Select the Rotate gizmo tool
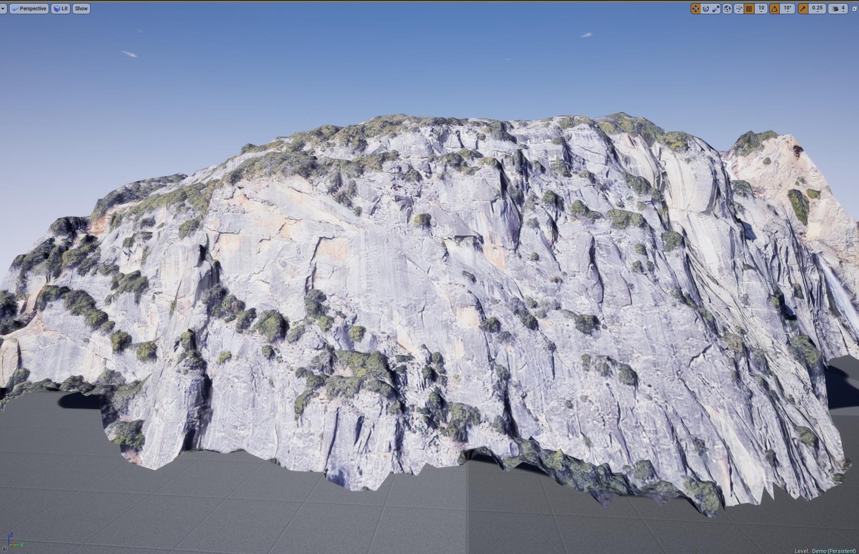Screen dimensions: 859x554 [706, 8]
